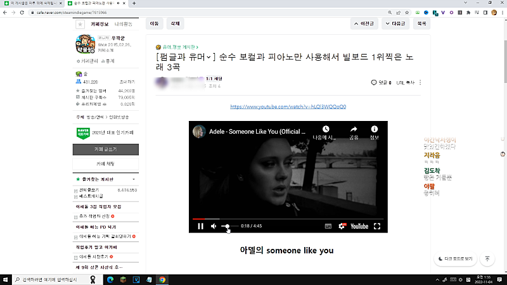The image size is (507, 285).
Task: Click the 카페 글쓰기 write button
Action: coord(106,149)
